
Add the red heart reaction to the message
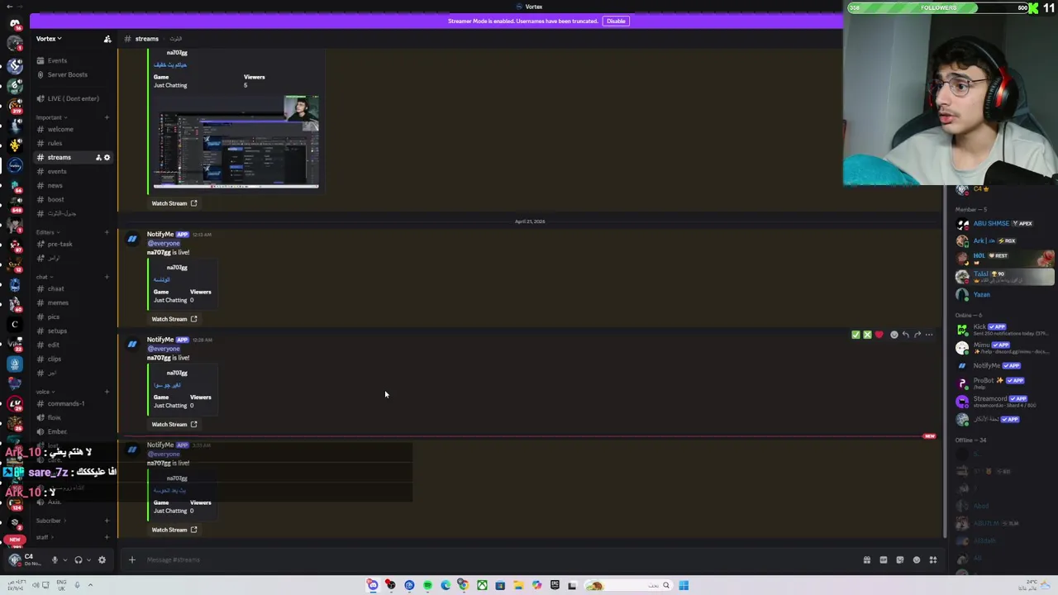(879, 335)
